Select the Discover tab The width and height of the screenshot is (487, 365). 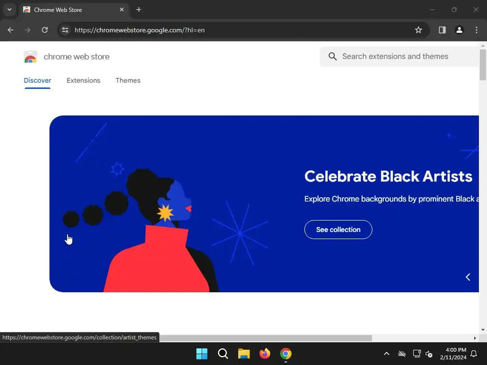37,81
